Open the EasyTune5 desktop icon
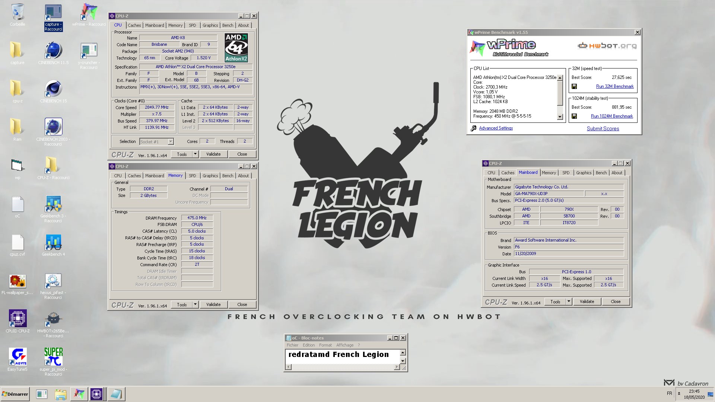The image size is (715, 402). click(18, 360)
